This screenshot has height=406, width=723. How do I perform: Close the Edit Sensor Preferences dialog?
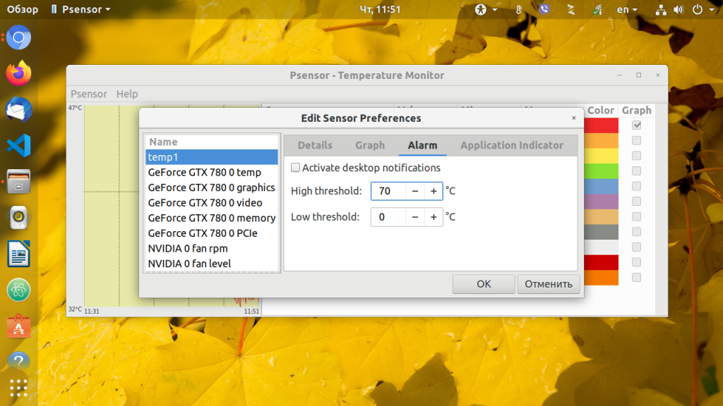click(x=573, y=118)
